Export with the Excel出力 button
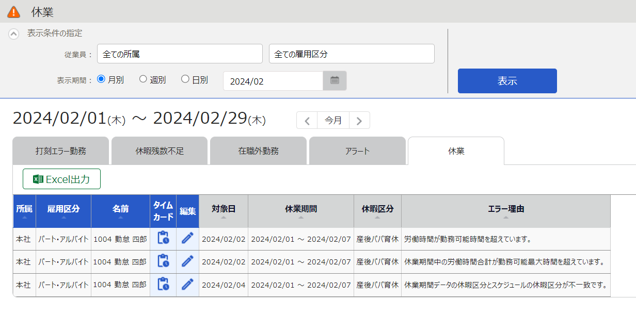The image size is (636, 316). click(x=61, y=179)
